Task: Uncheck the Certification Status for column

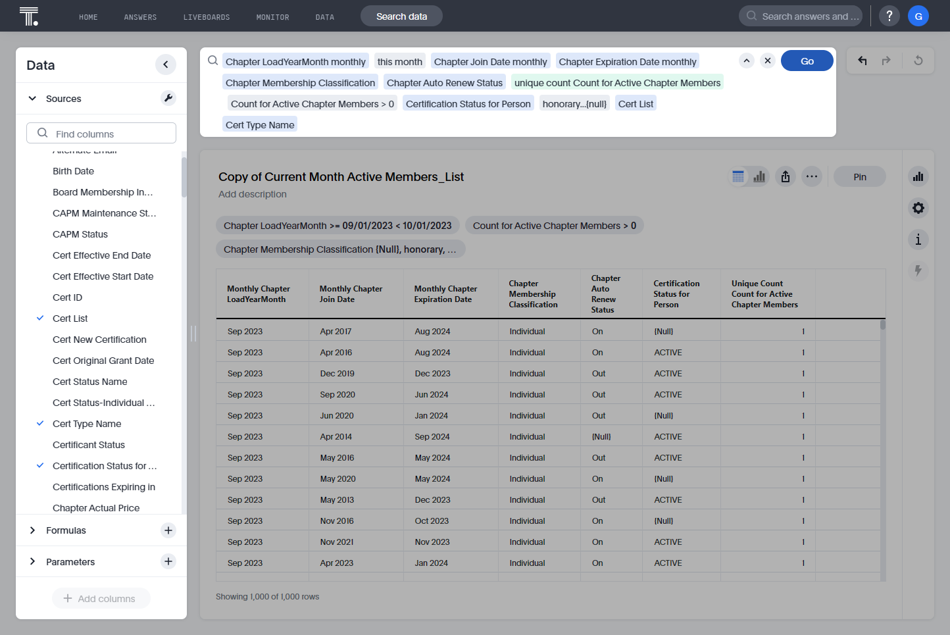Action: pyautogui.click(x=40, y=466)
